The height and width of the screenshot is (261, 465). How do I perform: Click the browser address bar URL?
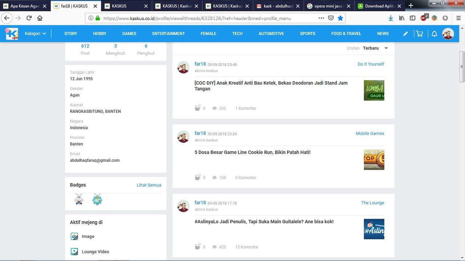pyautogui.click(x=197, y=18)
